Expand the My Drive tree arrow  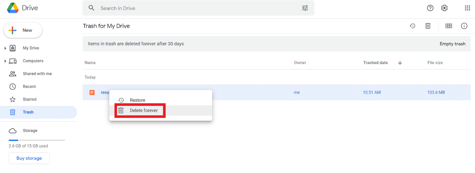[x=5, y=48]
